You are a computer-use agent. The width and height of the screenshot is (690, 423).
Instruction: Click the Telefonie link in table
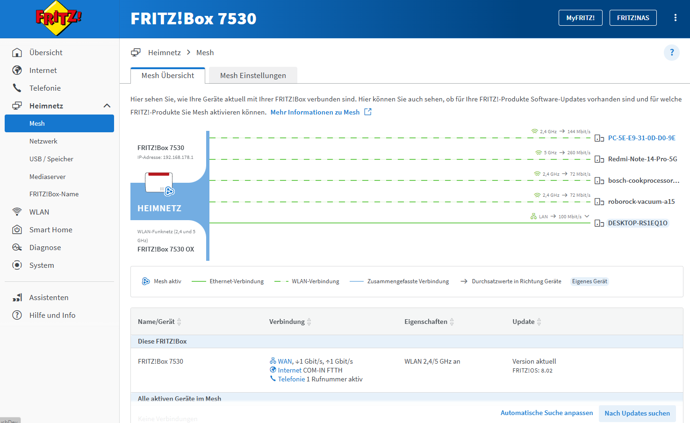pyautogui.click(x=291, y=379)
